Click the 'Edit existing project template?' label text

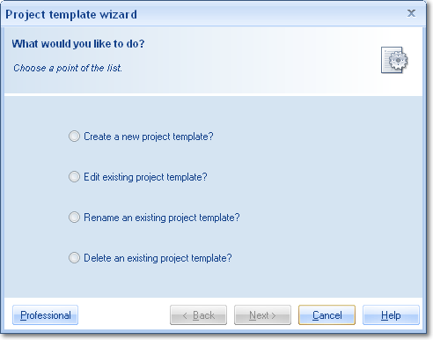(x=145, y=177)
